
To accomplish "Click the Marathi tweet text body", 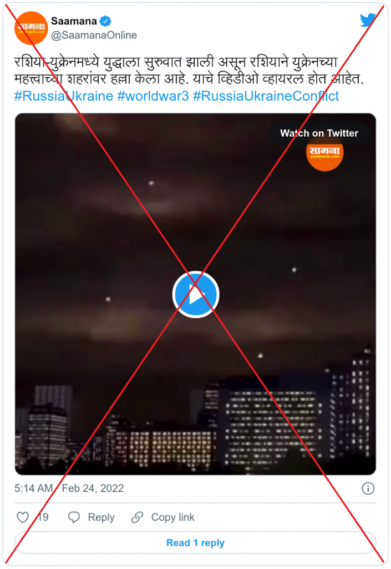I will point(189,71).
